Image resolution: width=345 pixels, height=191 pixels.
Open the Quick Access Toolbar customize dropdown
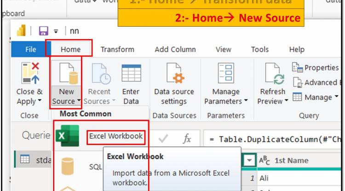tap(56, 31)
